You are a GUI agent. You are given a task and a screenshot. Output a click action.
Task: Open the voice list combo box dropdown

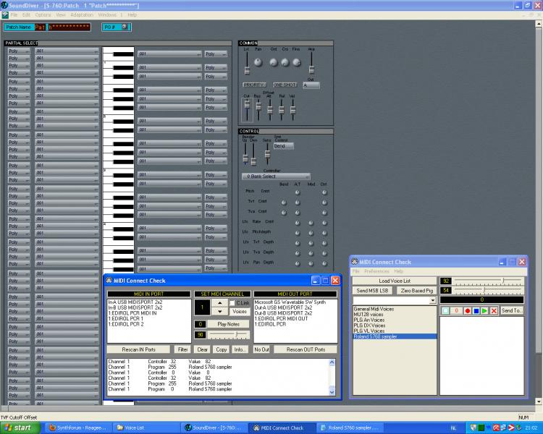tap(432, 300)
